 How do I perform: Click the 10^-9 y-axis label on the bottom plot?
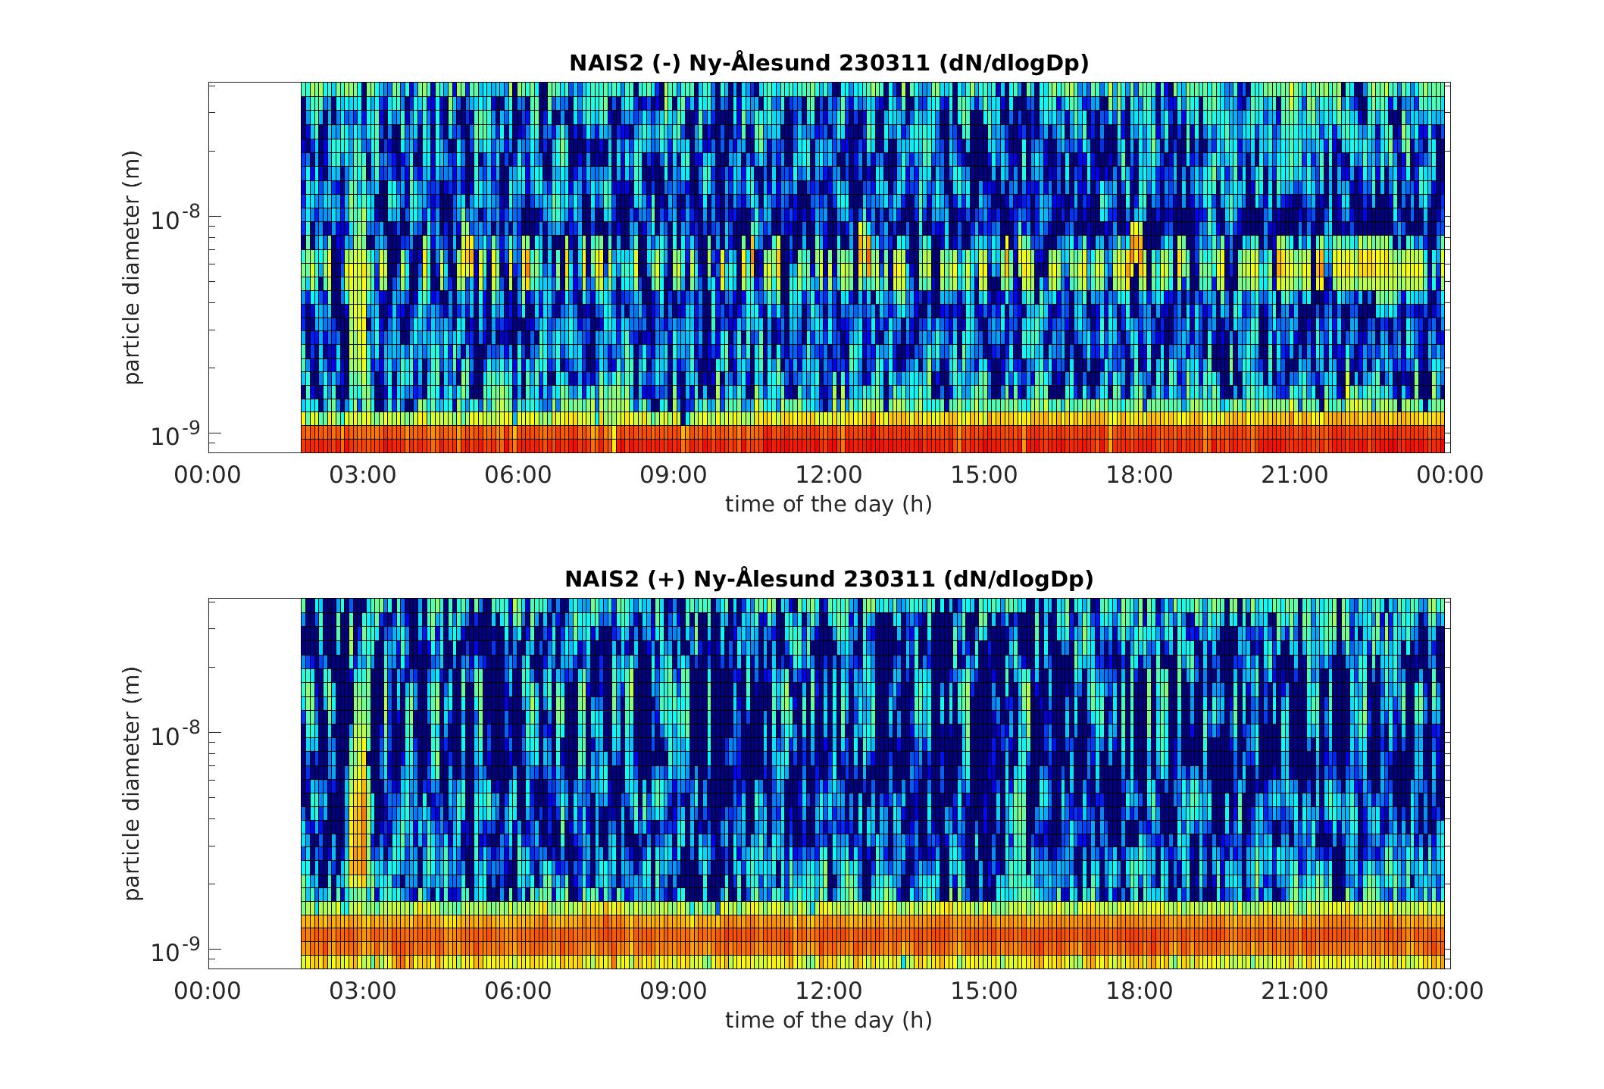(x=175, y=950)
